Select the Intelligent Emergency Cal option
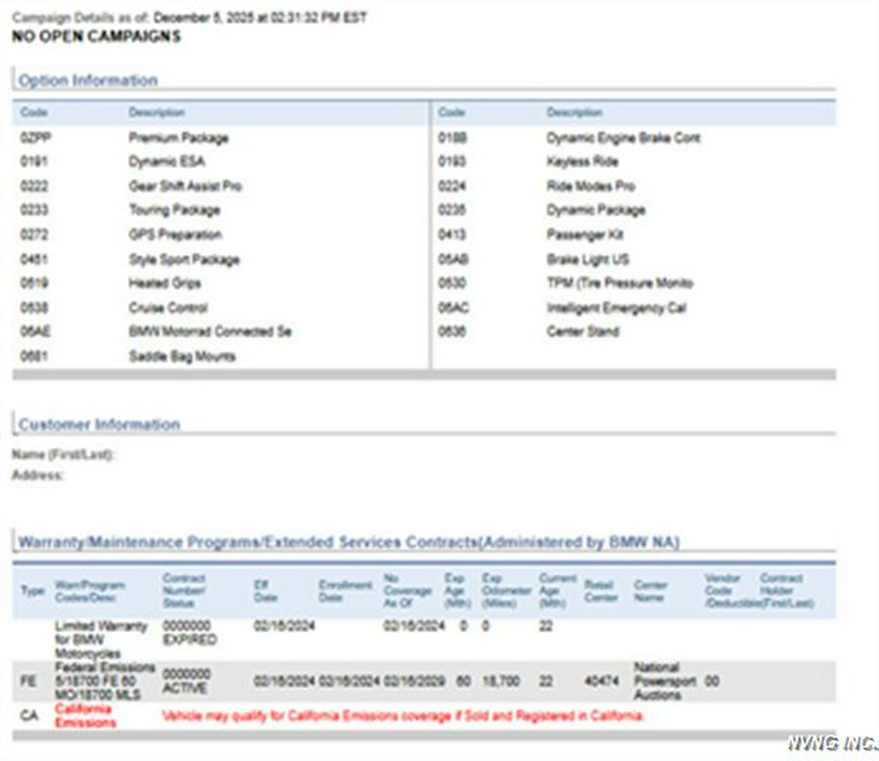The height and width of the screenshot is (761, 879). click(x=616, y=308)
